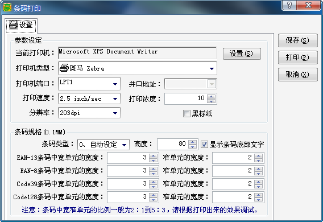Open the 打印速度 dropdown

(x=115, y=99)
